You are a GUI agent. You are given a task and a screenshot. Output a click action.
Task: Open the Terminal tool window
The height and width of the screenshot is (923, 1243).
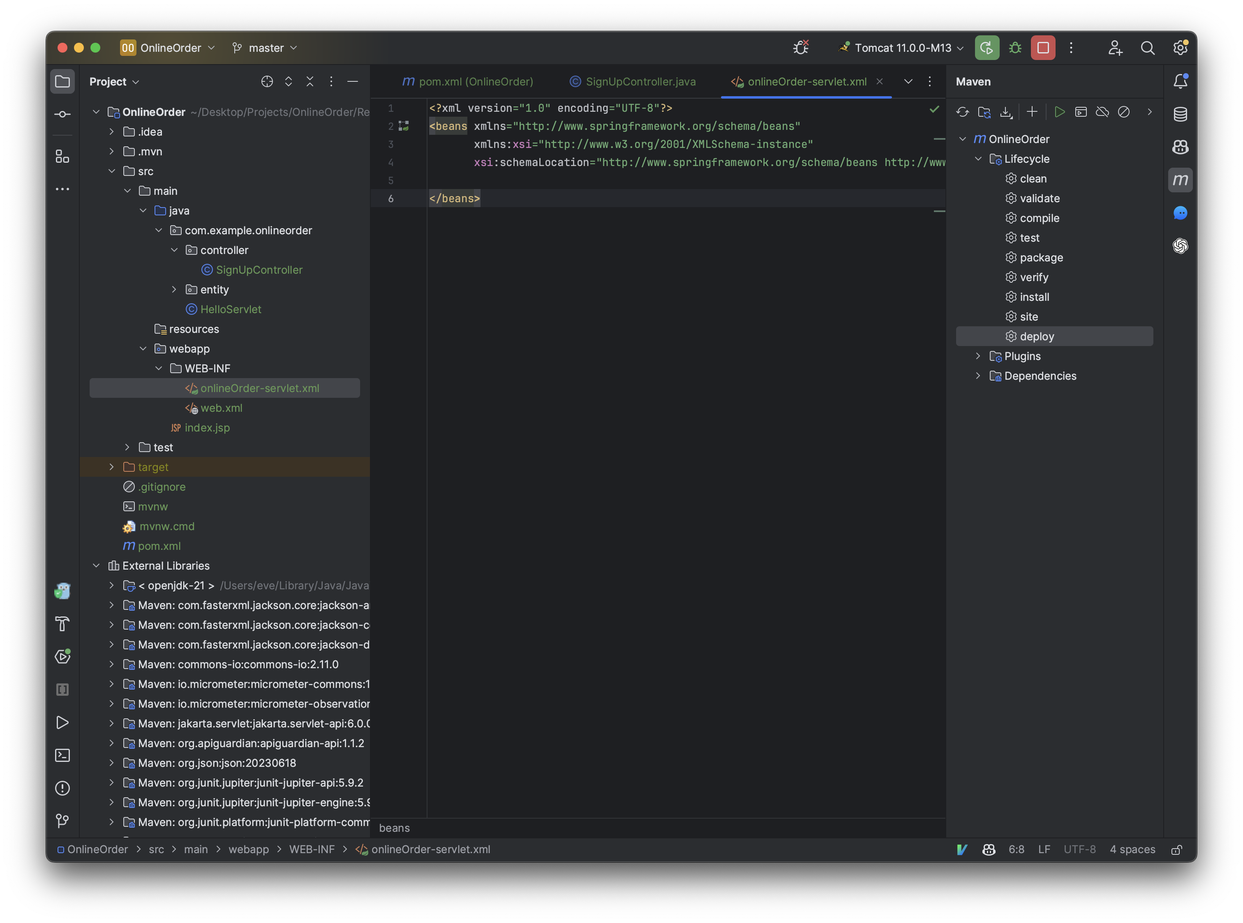coord(62,755)
